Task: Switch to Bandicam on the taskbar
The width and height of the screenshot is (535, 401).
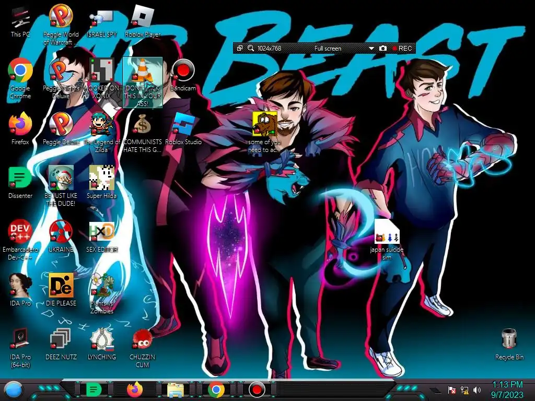Action: pos(257,390)
